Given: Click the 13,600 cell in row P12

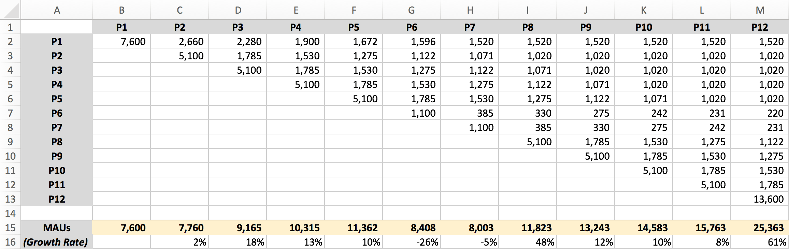Looking at the screenshot, I should [x=760, y=199].
